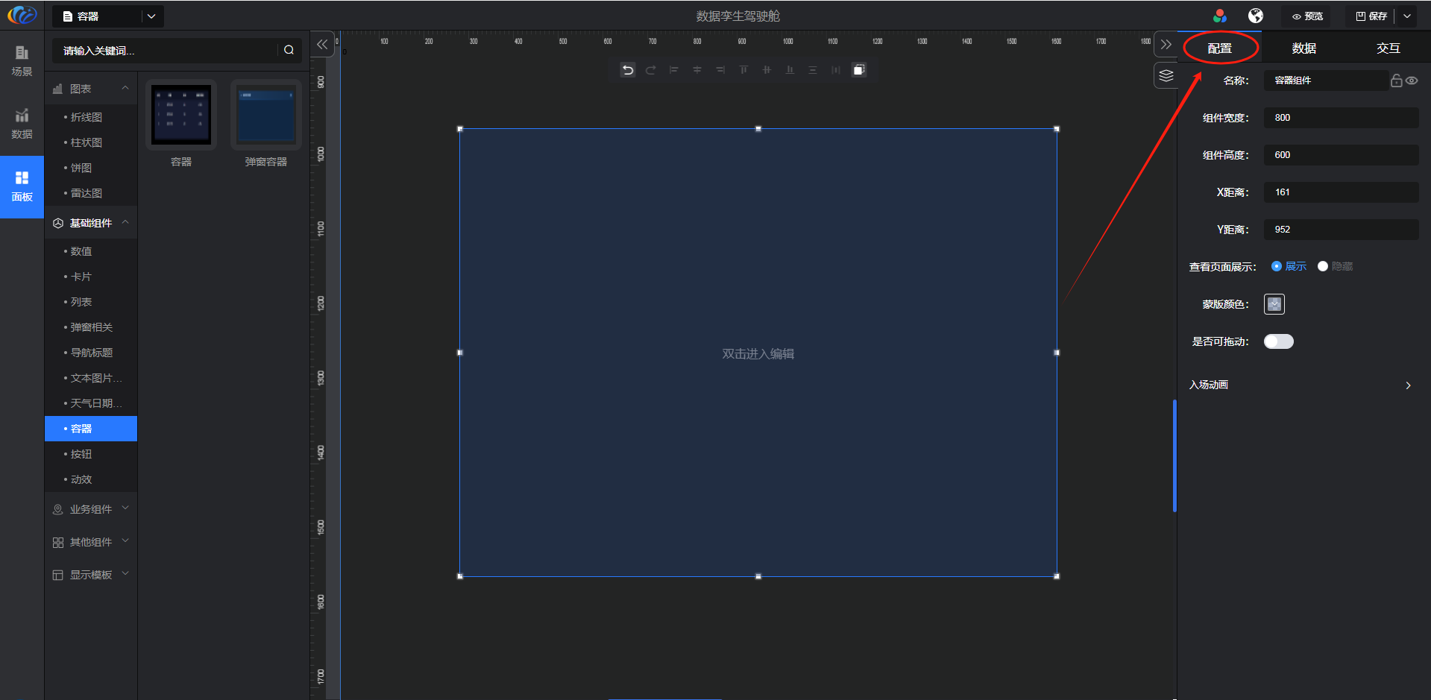Search components with the magnifier icon
This screenshot has width=1431, height=700.
click(x=289, y=50)
